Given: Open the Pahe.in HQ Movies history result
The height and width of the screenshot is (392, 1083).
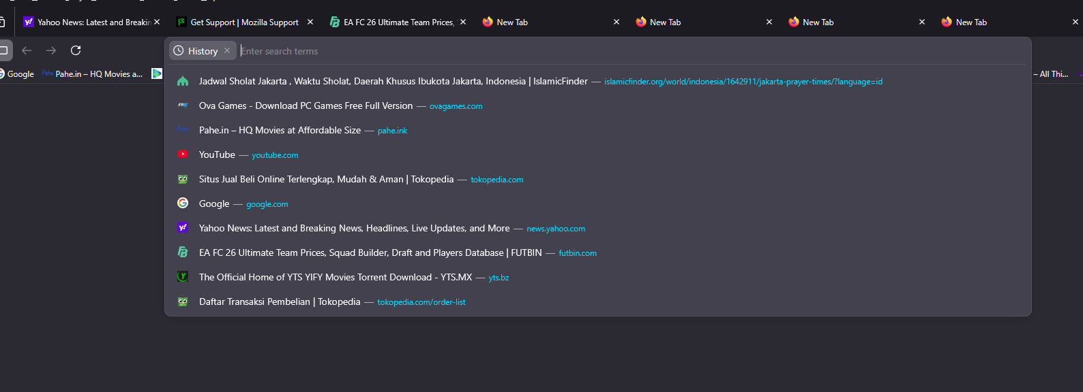Looking at the screenshot, I should click(598, 131).
